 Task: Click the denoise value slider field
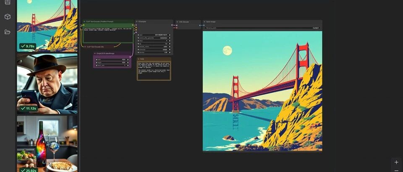click(x=154, y=52)
